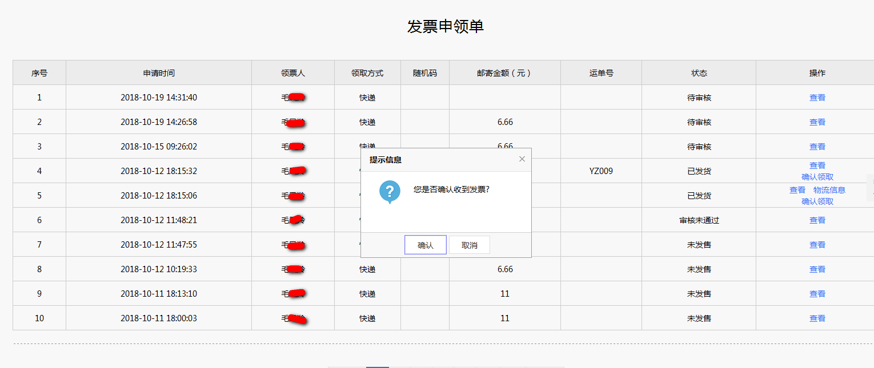Click 快递 method in row 10
This screenshot has width=874, height=368.
point(367,318)
